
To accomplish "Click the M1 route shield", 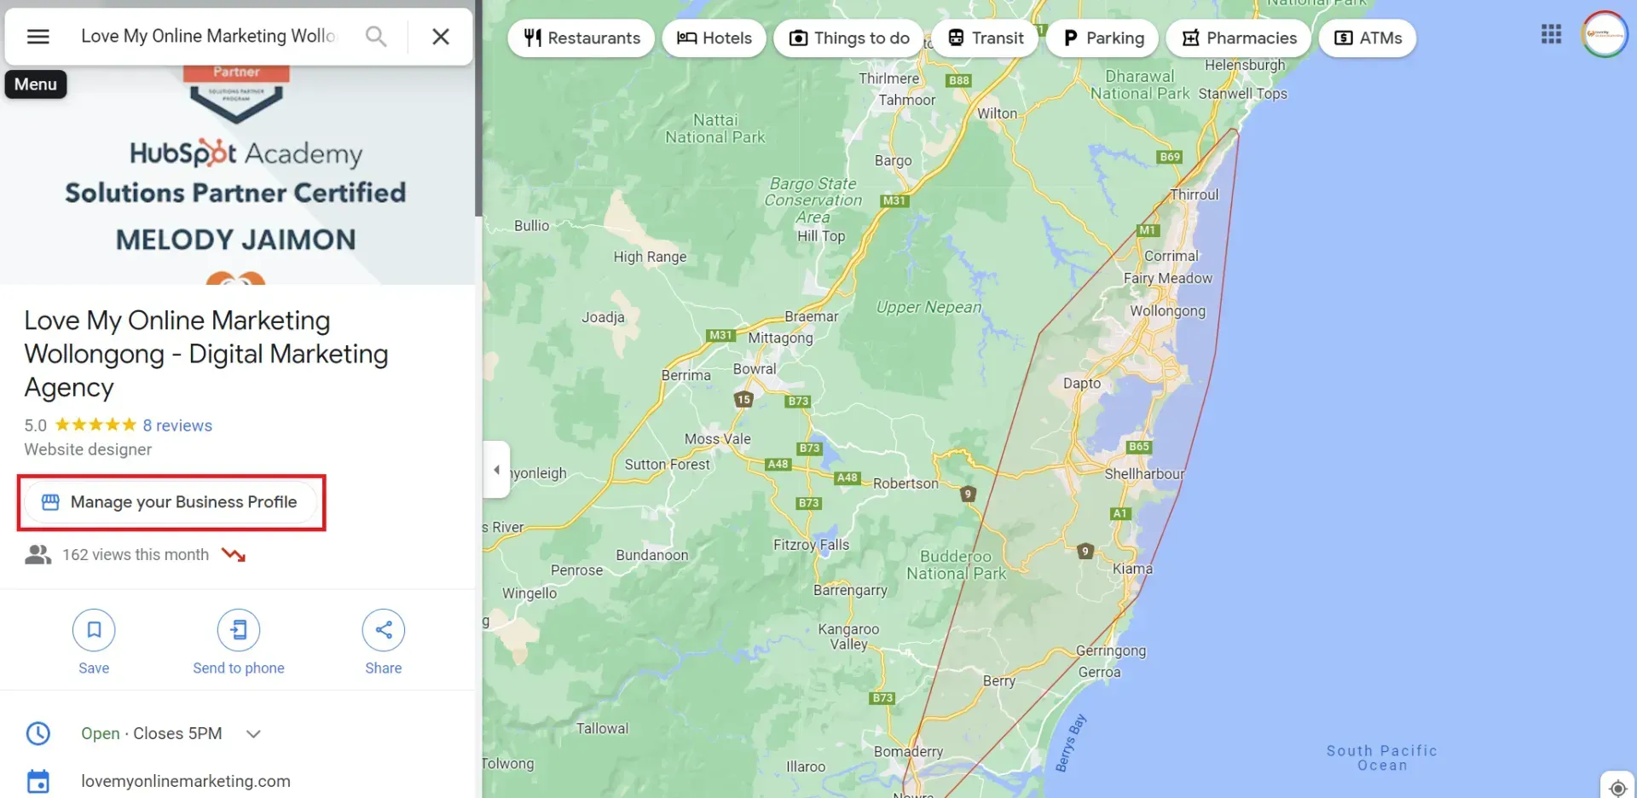I will click(x=1148, y=230).
